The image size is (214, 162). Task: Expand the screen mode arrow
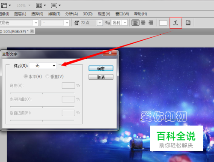point(59,6)
